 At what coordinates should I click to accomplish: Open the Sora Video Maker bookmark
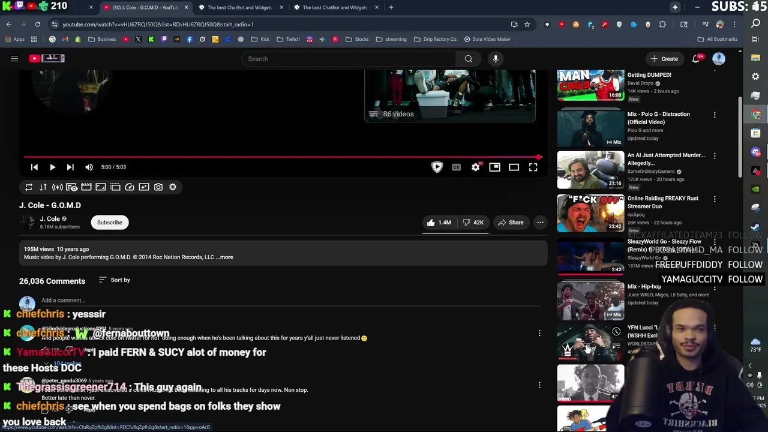pos(487,39)
